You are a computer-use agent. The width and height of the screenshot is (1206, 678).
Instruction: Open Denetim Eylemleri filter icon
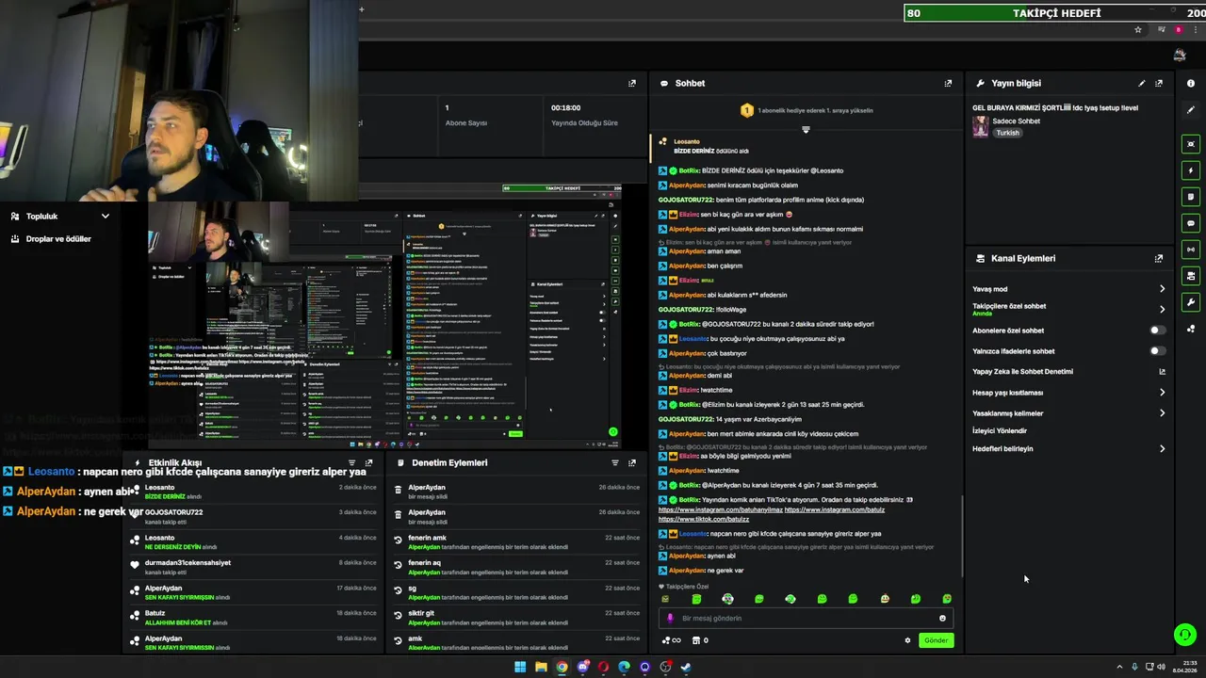615,462
